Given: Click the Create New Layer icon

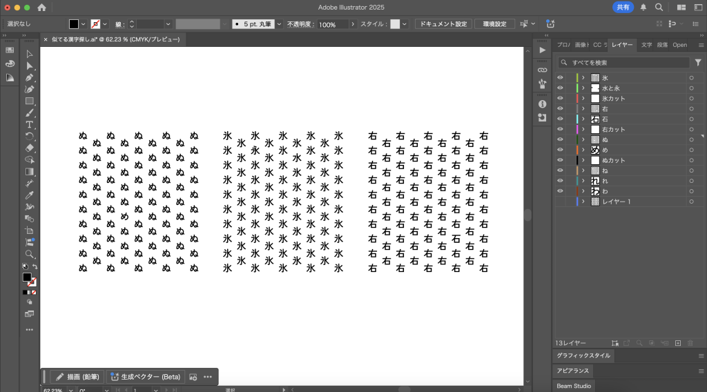Looking at the screenshot, I should coord(678,343).
